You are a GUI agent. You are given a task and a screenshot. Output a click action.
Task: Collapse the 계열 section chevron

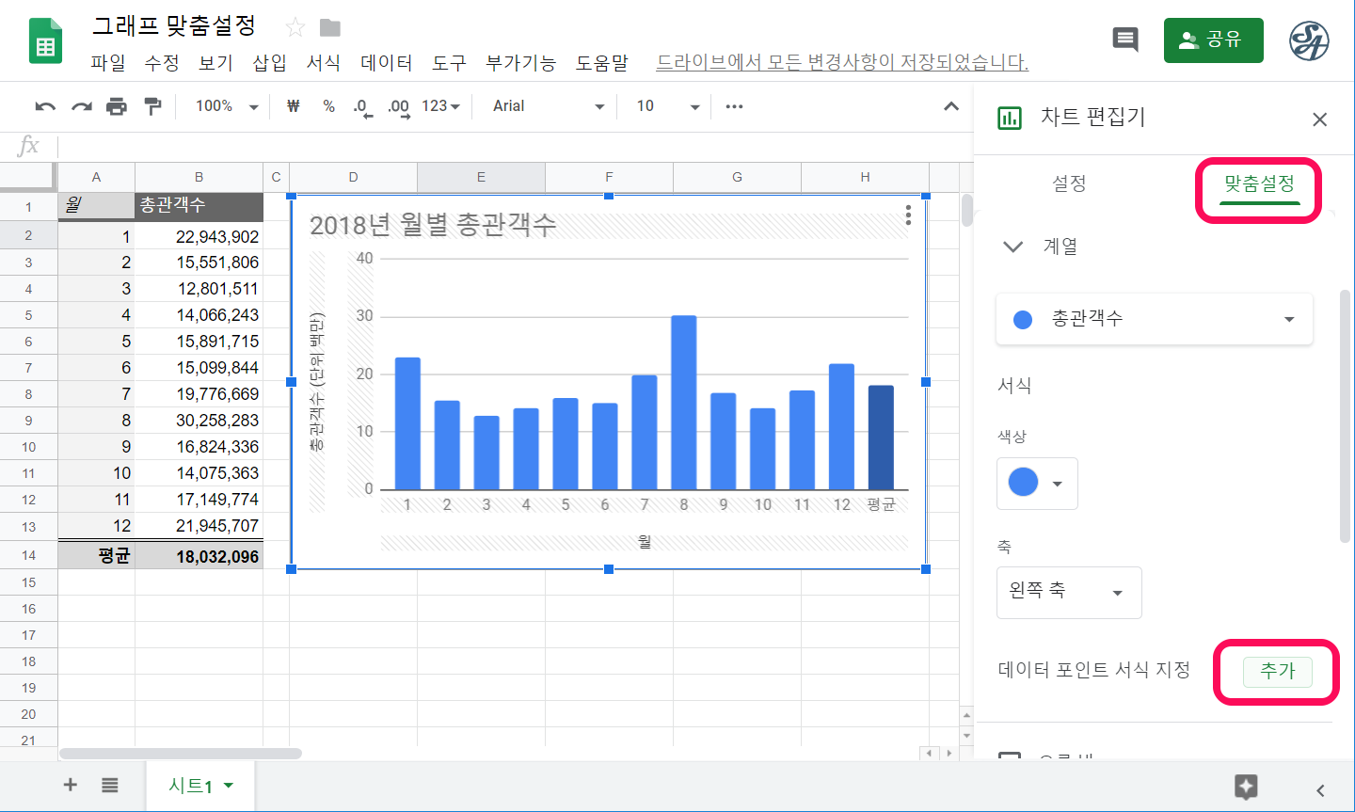click(x=1012, y=247)
